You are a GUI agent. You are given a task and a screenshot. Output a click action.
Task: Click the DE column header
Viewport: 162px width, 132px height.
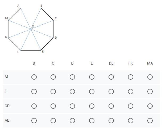coord(111,63)
